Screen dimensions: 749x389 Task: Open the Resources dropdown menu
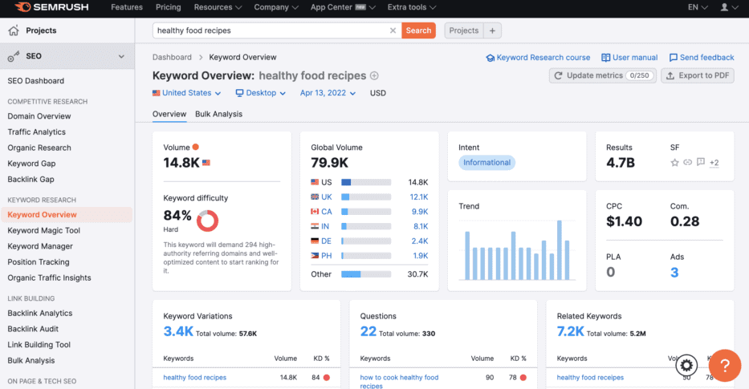click(218, 7)
